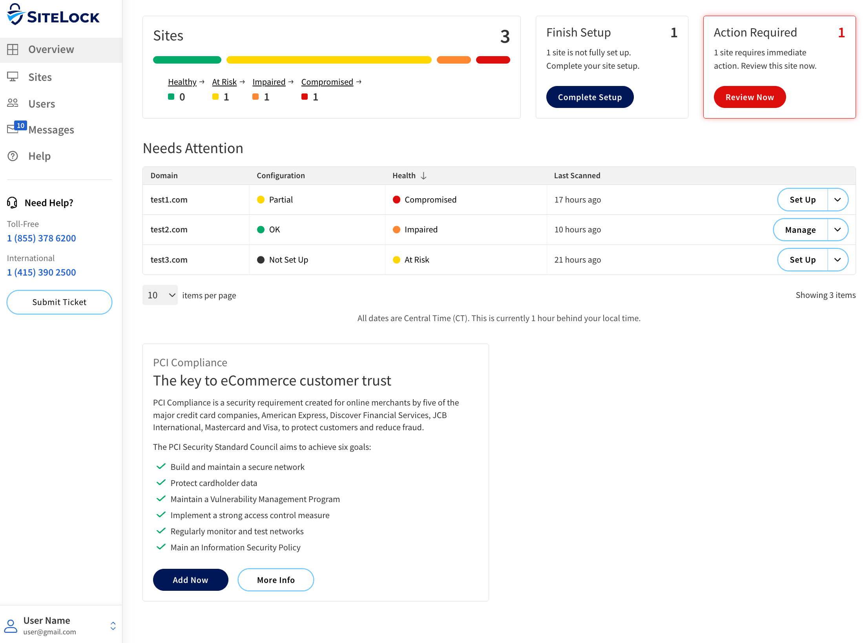Click the Messages unread count badge 10
Viewport: 865px width, 643px height.
[x=20, y=125]
